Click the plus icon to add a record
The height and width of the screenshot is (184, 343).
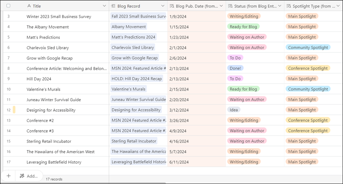[8, 176]
